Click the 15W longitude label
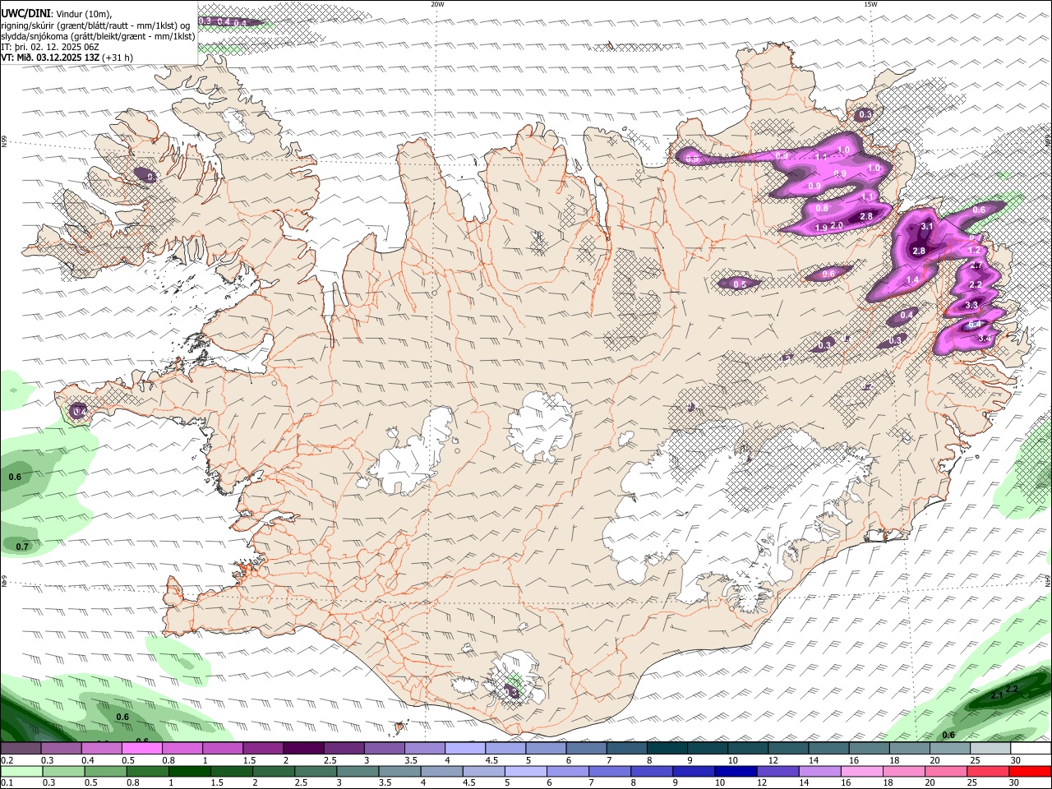 tap(871, 4)
